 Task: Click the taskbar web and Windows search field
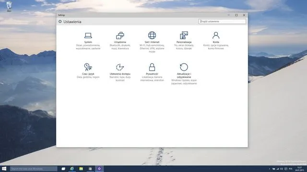coord(34,169)
